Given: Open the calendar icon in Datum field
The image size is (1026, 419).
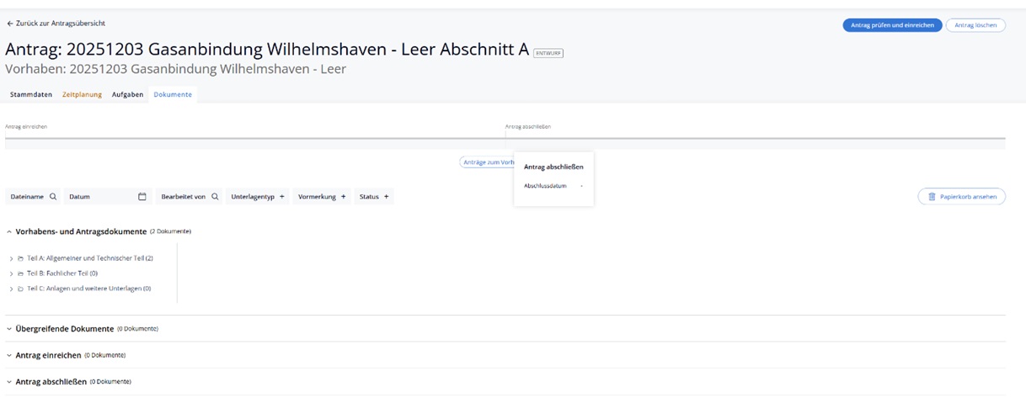Looking at the screenshot, I should pos(142,197).
